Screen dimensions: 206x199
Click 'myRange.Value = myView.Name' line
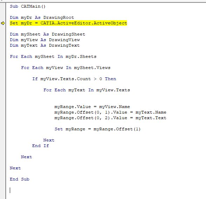pos(92,107)
